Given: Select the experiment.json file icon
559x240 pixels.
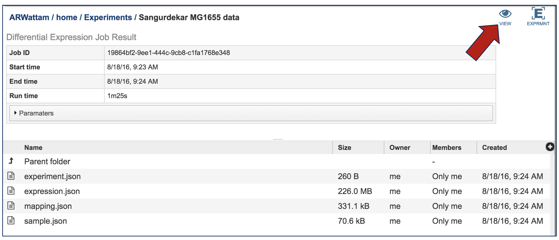Looking at the screenshot, I should 11,176.
